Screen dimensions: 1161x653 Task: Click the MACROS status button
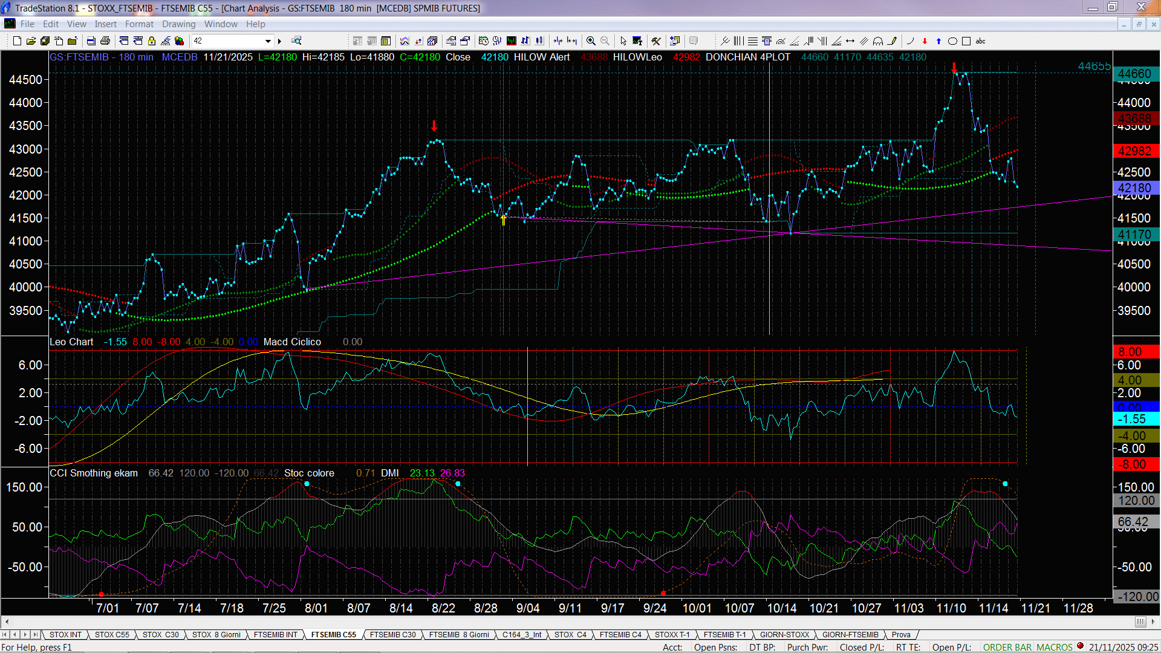tap(1055, 647)
